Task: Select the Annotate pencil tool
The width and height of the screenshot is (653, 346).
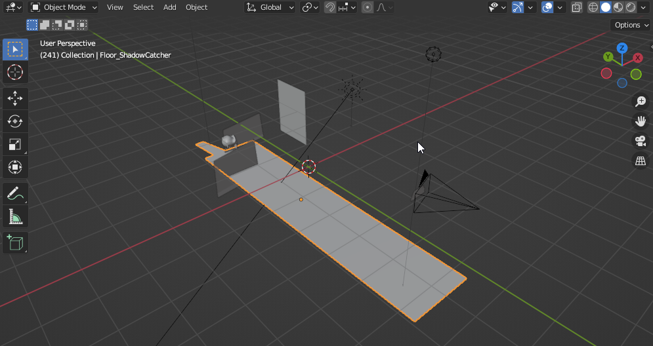Action: (x=15, y=193)
